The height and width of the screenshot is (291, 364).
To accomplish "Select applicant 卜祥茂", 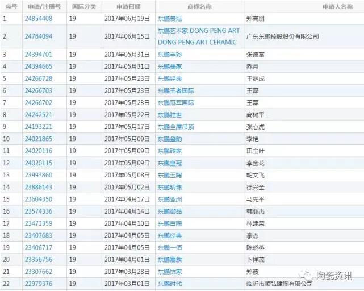I will point(256,260).
